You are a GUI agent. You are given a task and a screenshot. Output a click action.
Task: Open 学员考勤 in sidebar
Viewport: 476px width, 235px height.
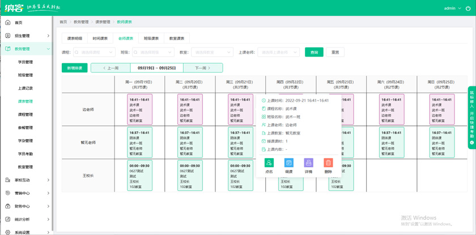(x=25, y=154)
